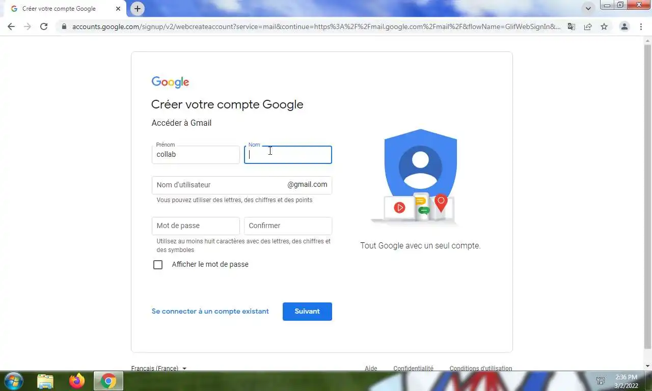Open a new browser tab
Screen dimensions: 652x391
tap(137, 9)
